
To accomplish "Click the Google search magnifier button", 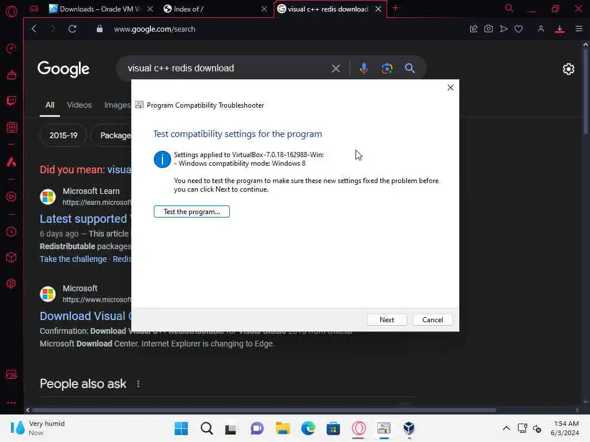I will (410, 68).
